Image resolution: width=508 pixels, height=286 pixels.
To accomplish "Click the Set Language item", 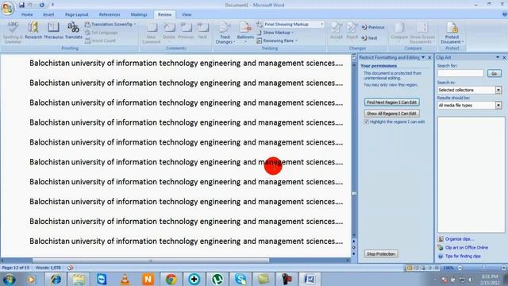I will click(x=102, y=33).
